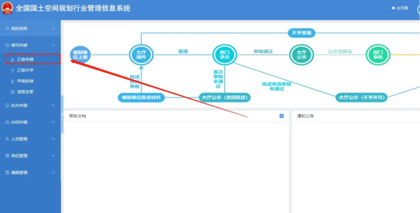The image size is (420, 213).
Task: Toggle the 单位管理 chevron arrow
Action: point(53,156)
